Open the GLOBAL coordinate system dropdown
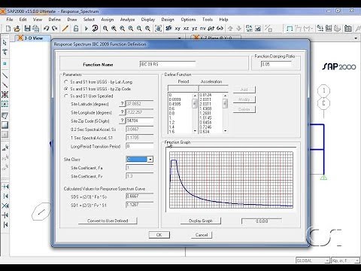This screenshot has width=361, height=271. (x=327, y=260)
